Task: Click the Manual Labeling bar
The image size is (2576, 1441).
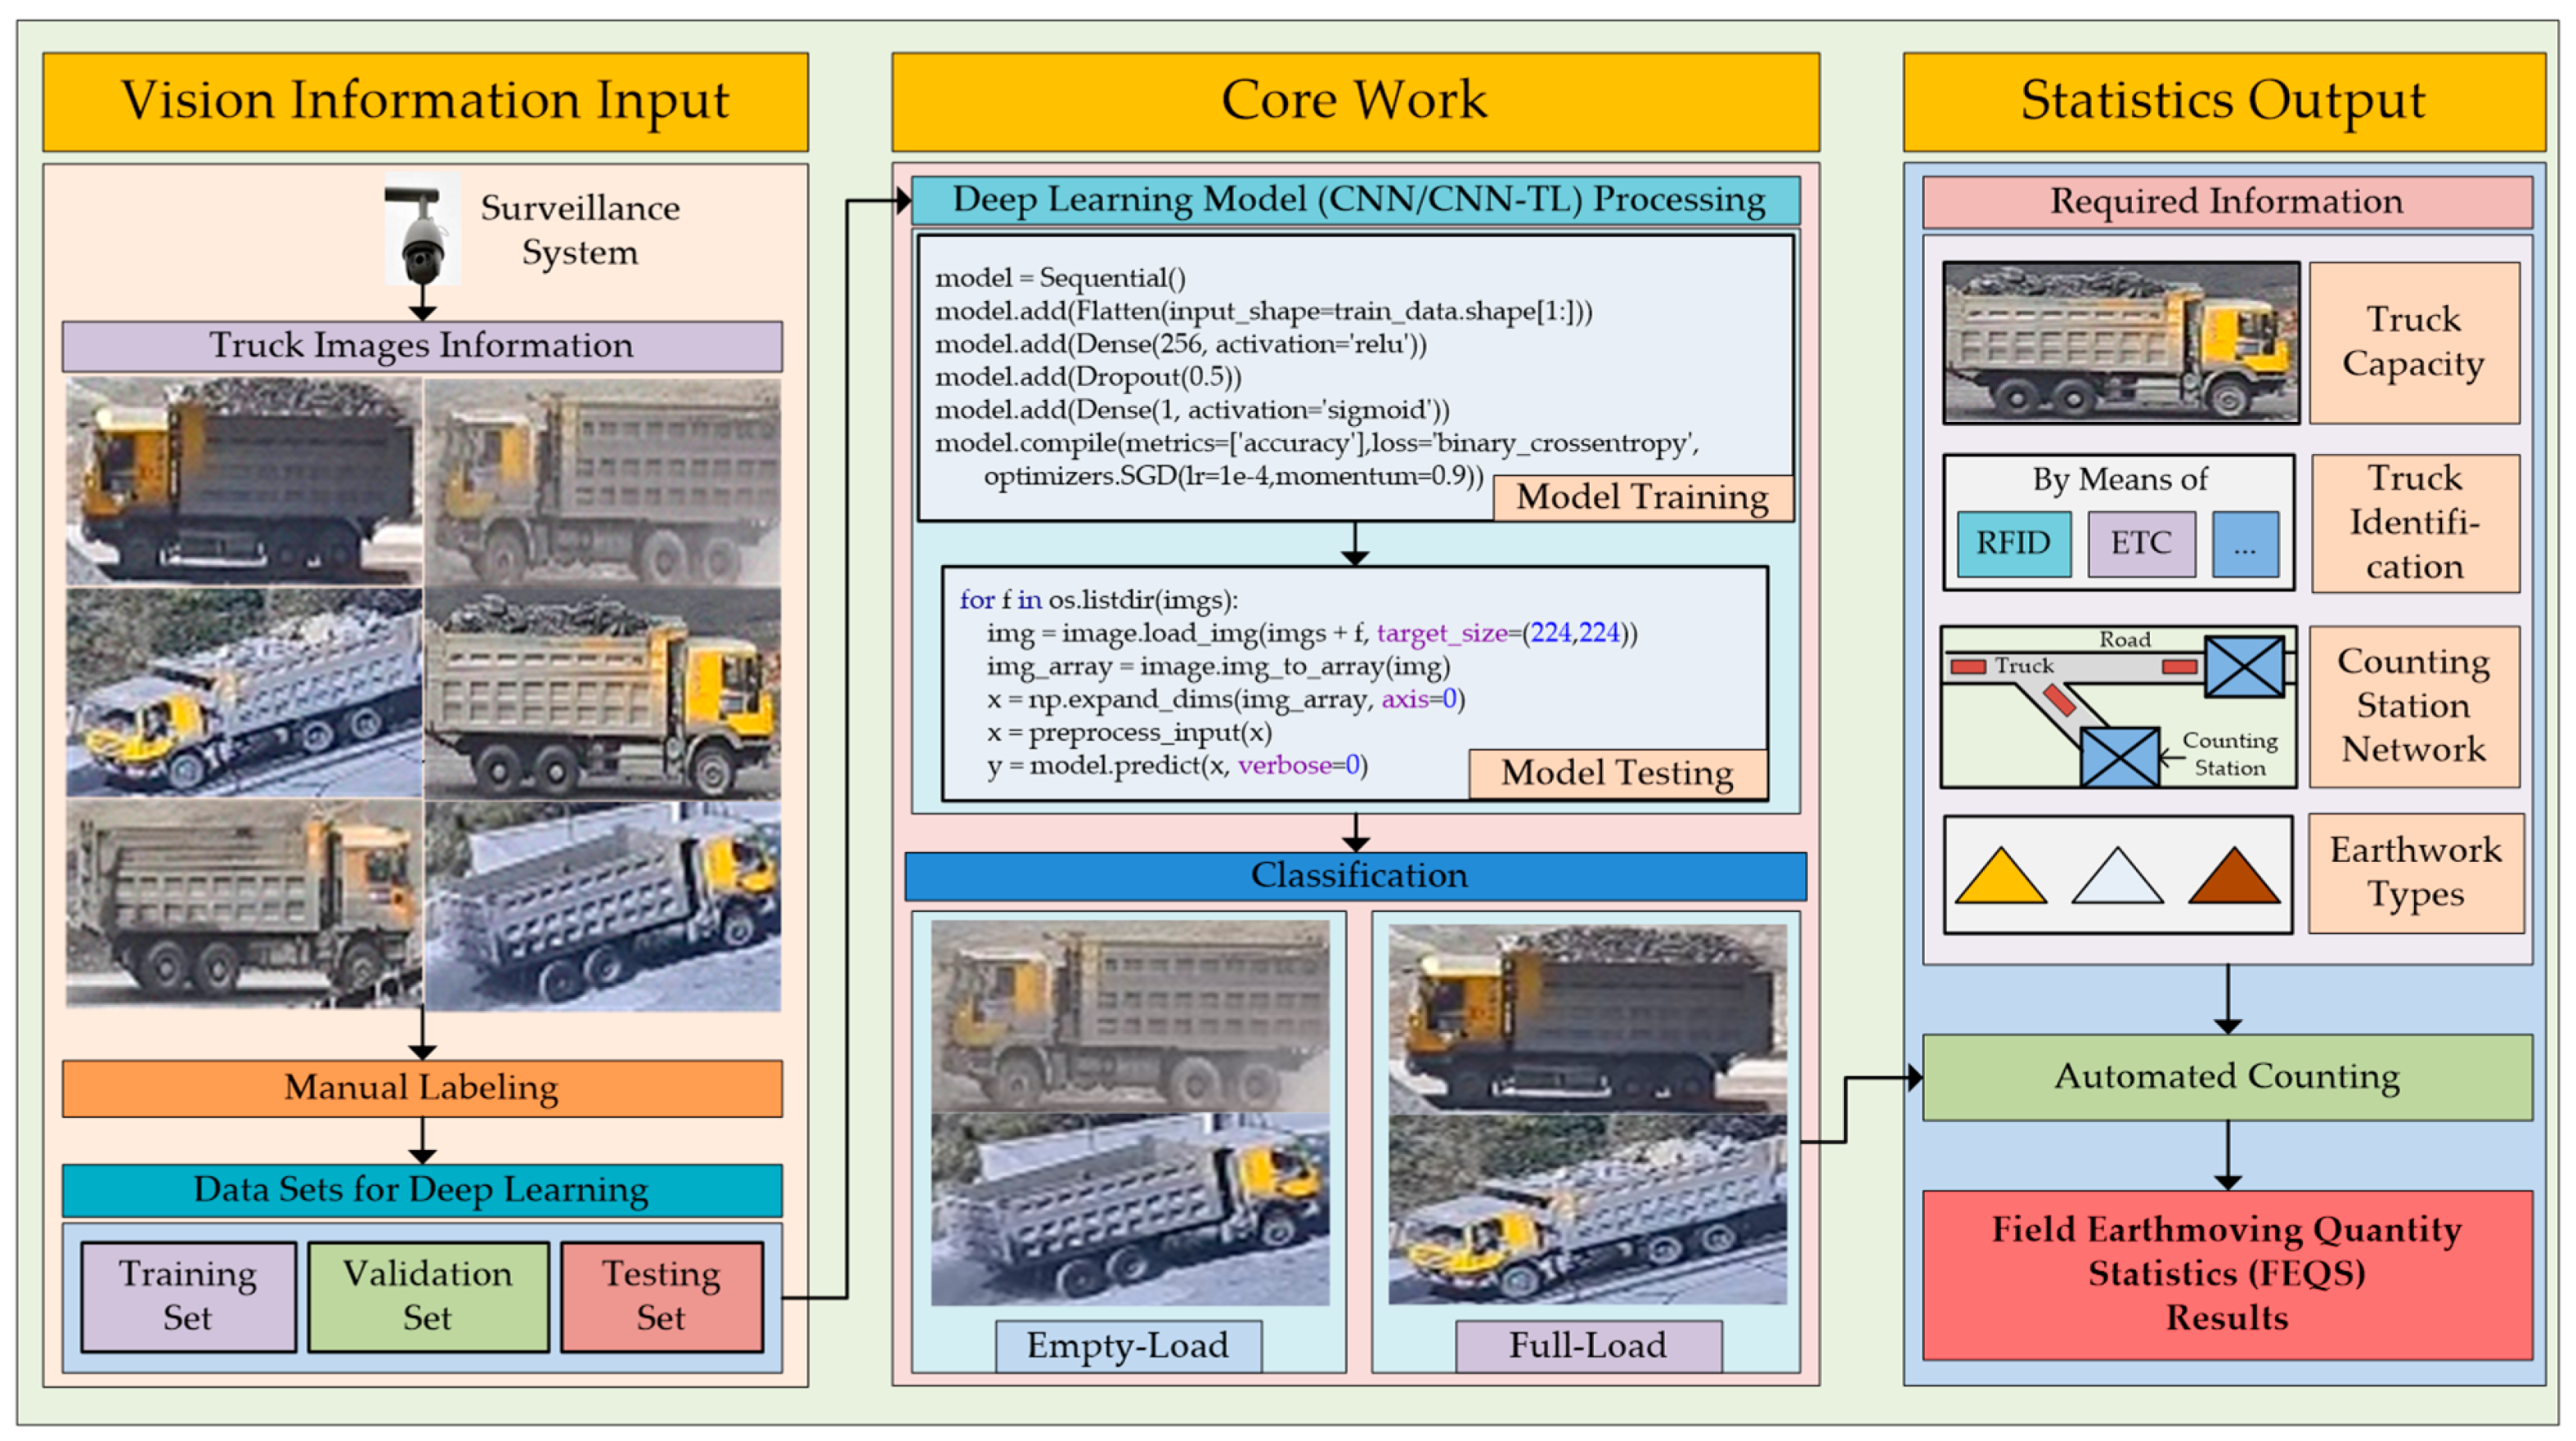Action: [x=422, y=1088]
